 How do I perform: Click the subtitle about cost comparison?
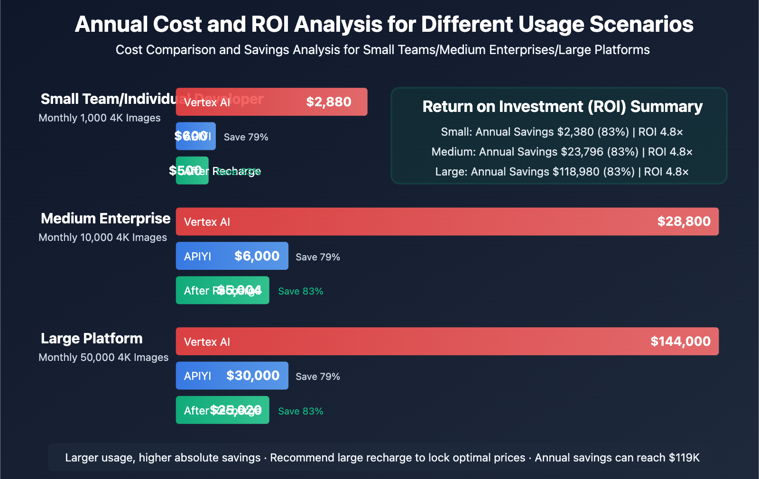pyautogui.click(x=382, y=49)
